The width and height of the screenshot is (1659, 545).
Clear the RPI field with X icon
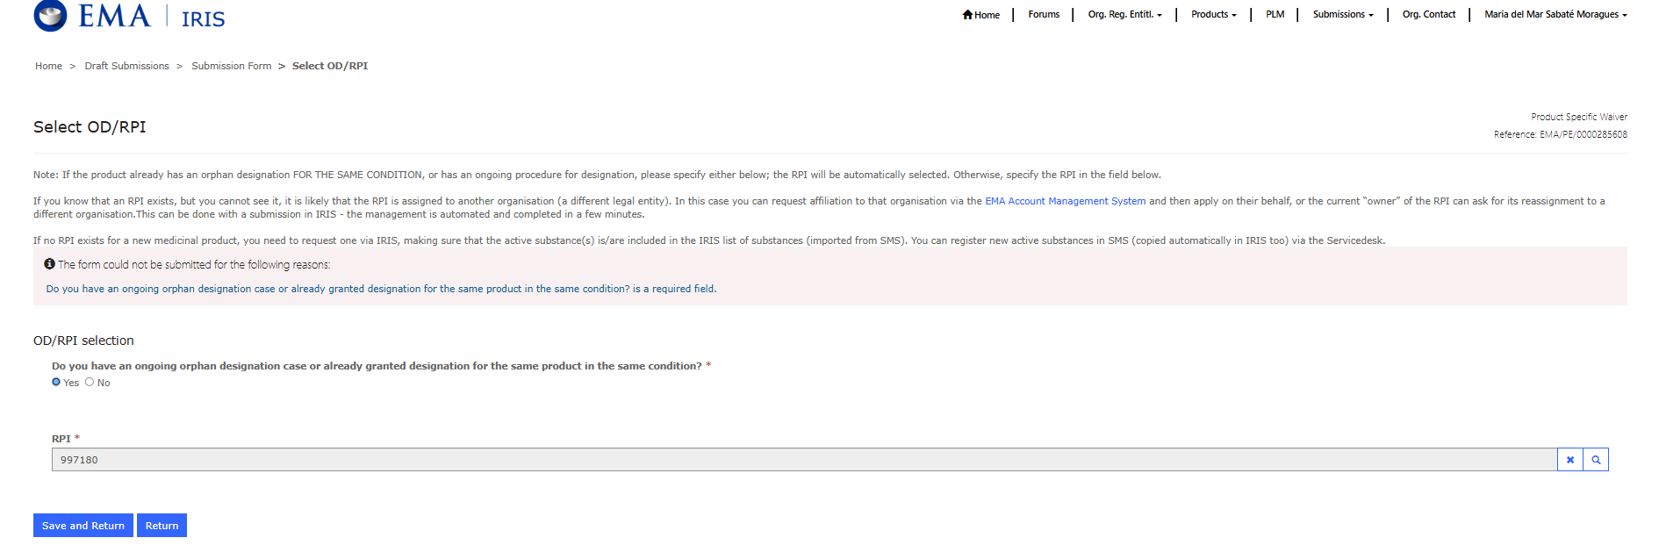(1569, 460)
